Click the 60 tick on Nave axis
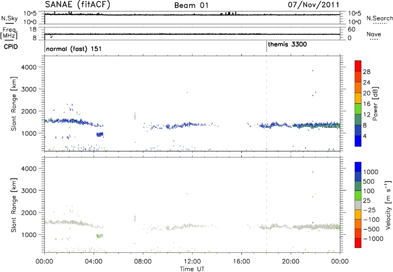This screenshot has height=272, width=393. (x=351, y=29)
